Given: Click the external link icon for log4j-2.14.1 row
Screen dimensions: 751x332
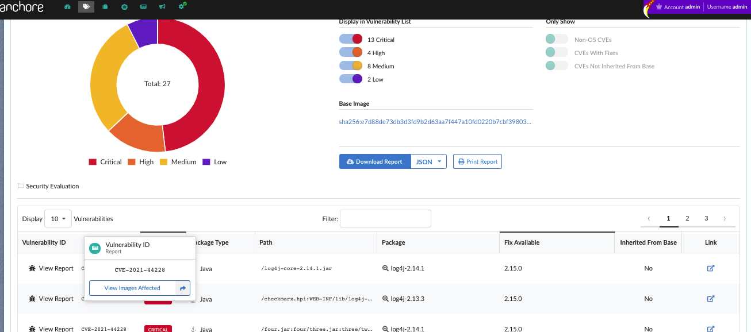Looking at the screenshot, I should pos(710,268).
